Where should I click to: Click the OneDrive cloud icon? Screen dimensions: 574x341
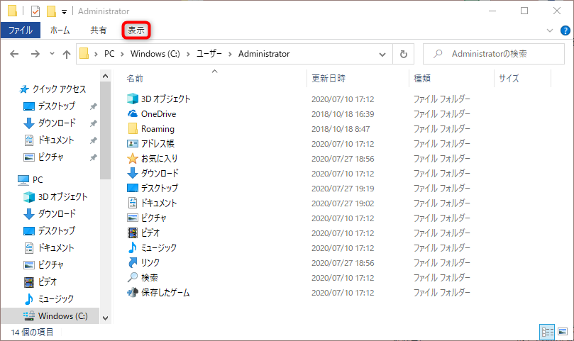point(133,113)
